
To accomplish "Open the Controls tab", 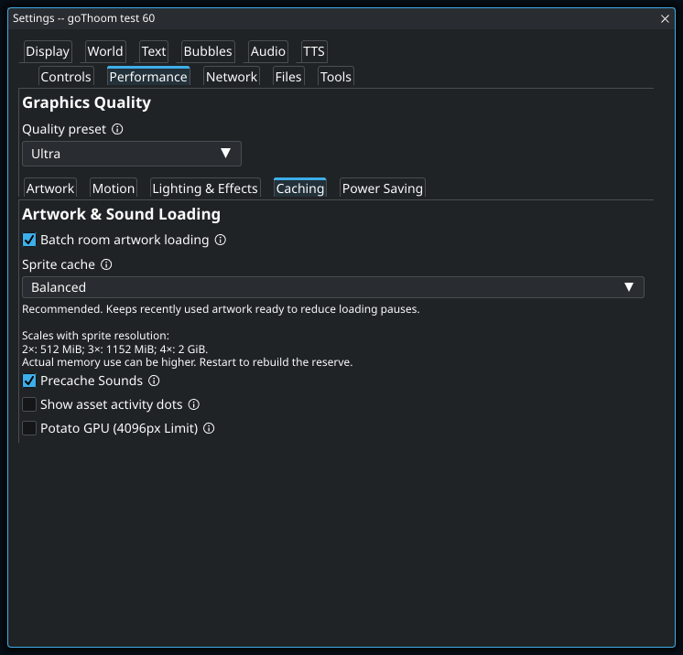I will [66, 77].
